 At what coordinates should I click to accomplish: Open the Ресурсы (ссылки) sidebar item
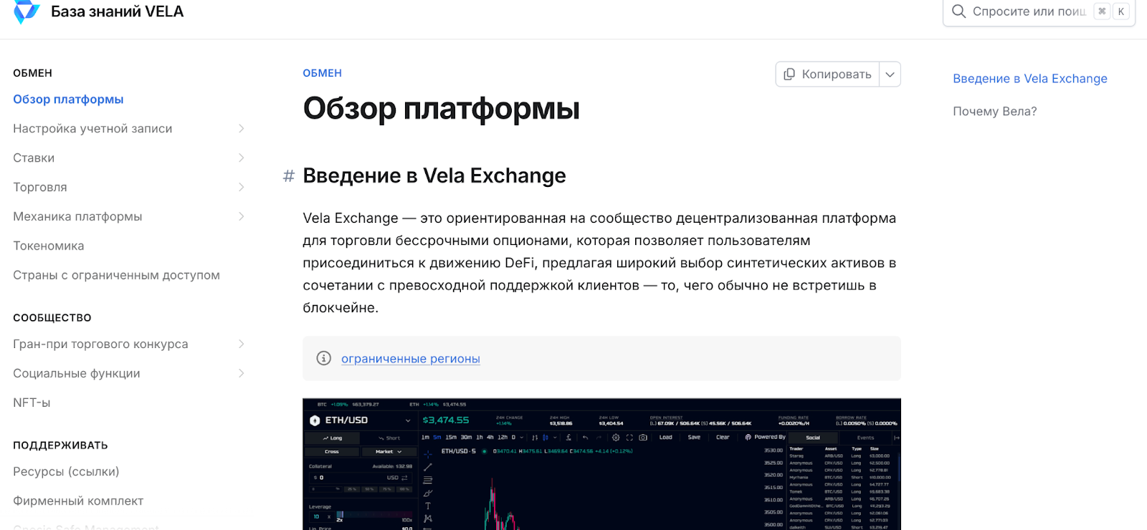click(66, 472)
